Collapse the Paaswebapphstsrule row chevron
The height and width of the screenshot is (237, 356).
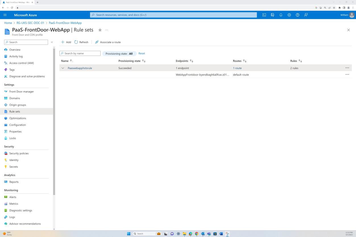(x=63, y=68)
